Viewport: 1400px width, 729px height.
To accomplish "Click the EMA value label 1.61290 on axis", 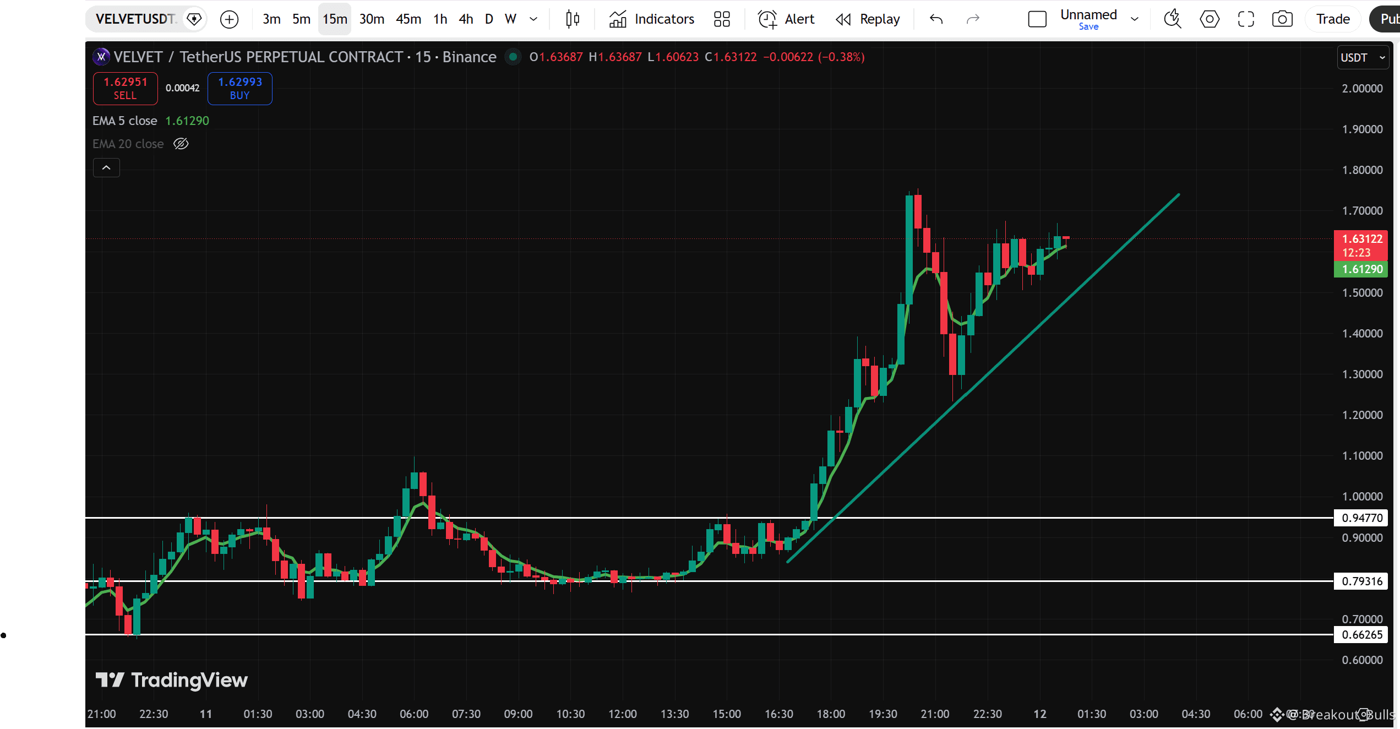I will click(x=1361, y=269).
